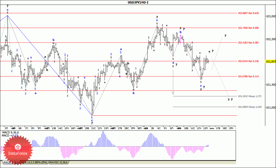Select the 27В date label

pyautogui.click(x=120, y=128)
